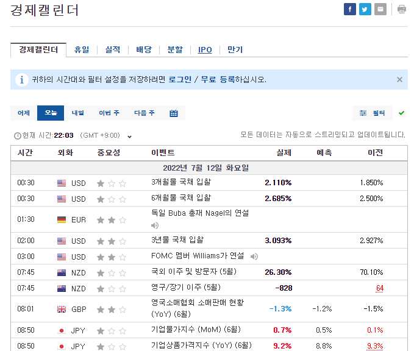This screenshot has width=414, height=351.
Task: Click UK flag in GBP row
Action: tap(62, 310)
